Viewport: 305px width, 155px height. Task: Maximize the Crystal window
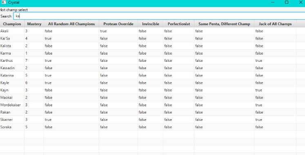287,2
